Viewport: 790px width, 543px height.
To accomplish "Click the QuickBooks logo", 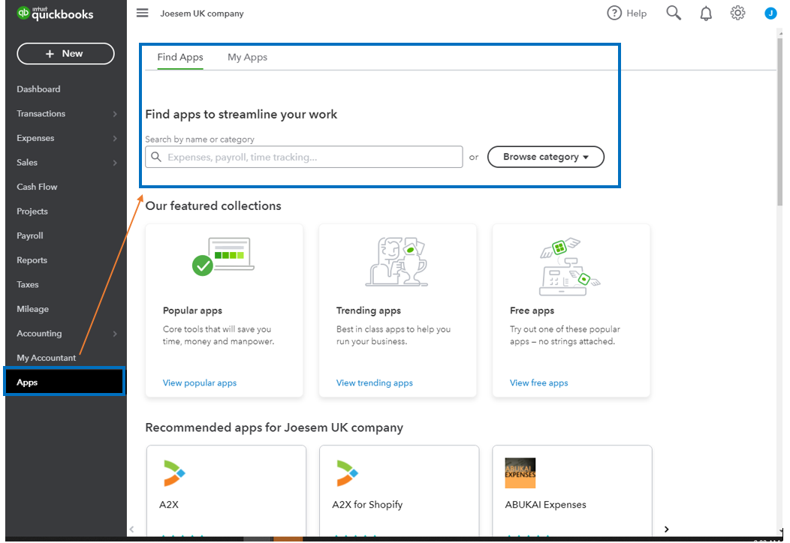I will click(55, 13).
